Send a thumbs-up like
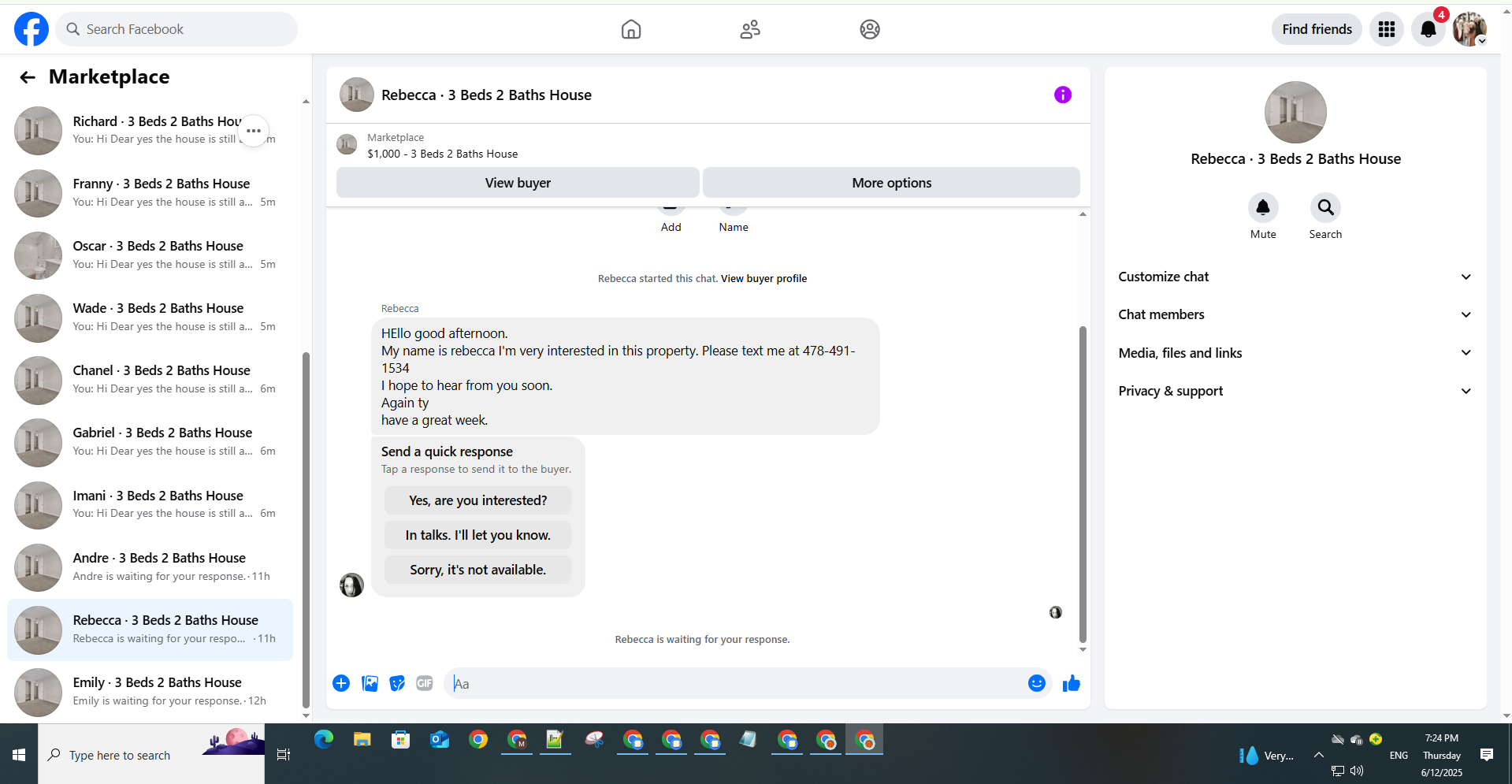1512x784 pixels. point(1072,683)
